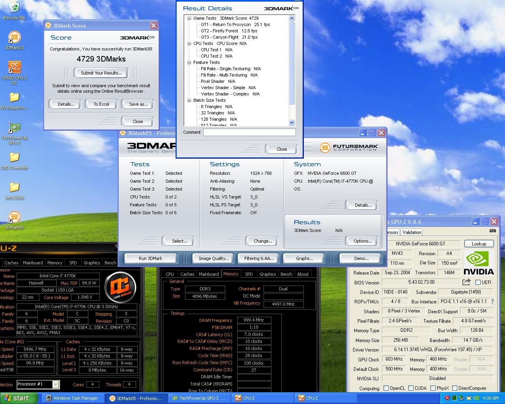The width and height of the screenshot is (505, 404).
Task: Switch to the Validation tab in GPU-Z
Action: click(x=412, y=232)
